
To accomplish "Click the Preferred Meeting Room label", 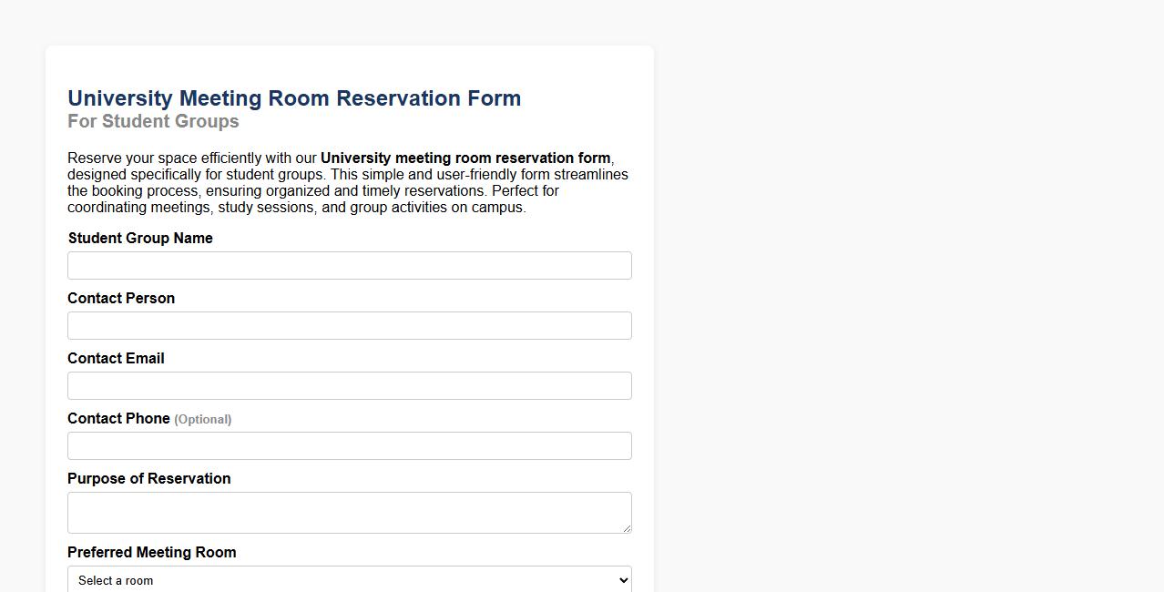I will (x=151, y=552).
